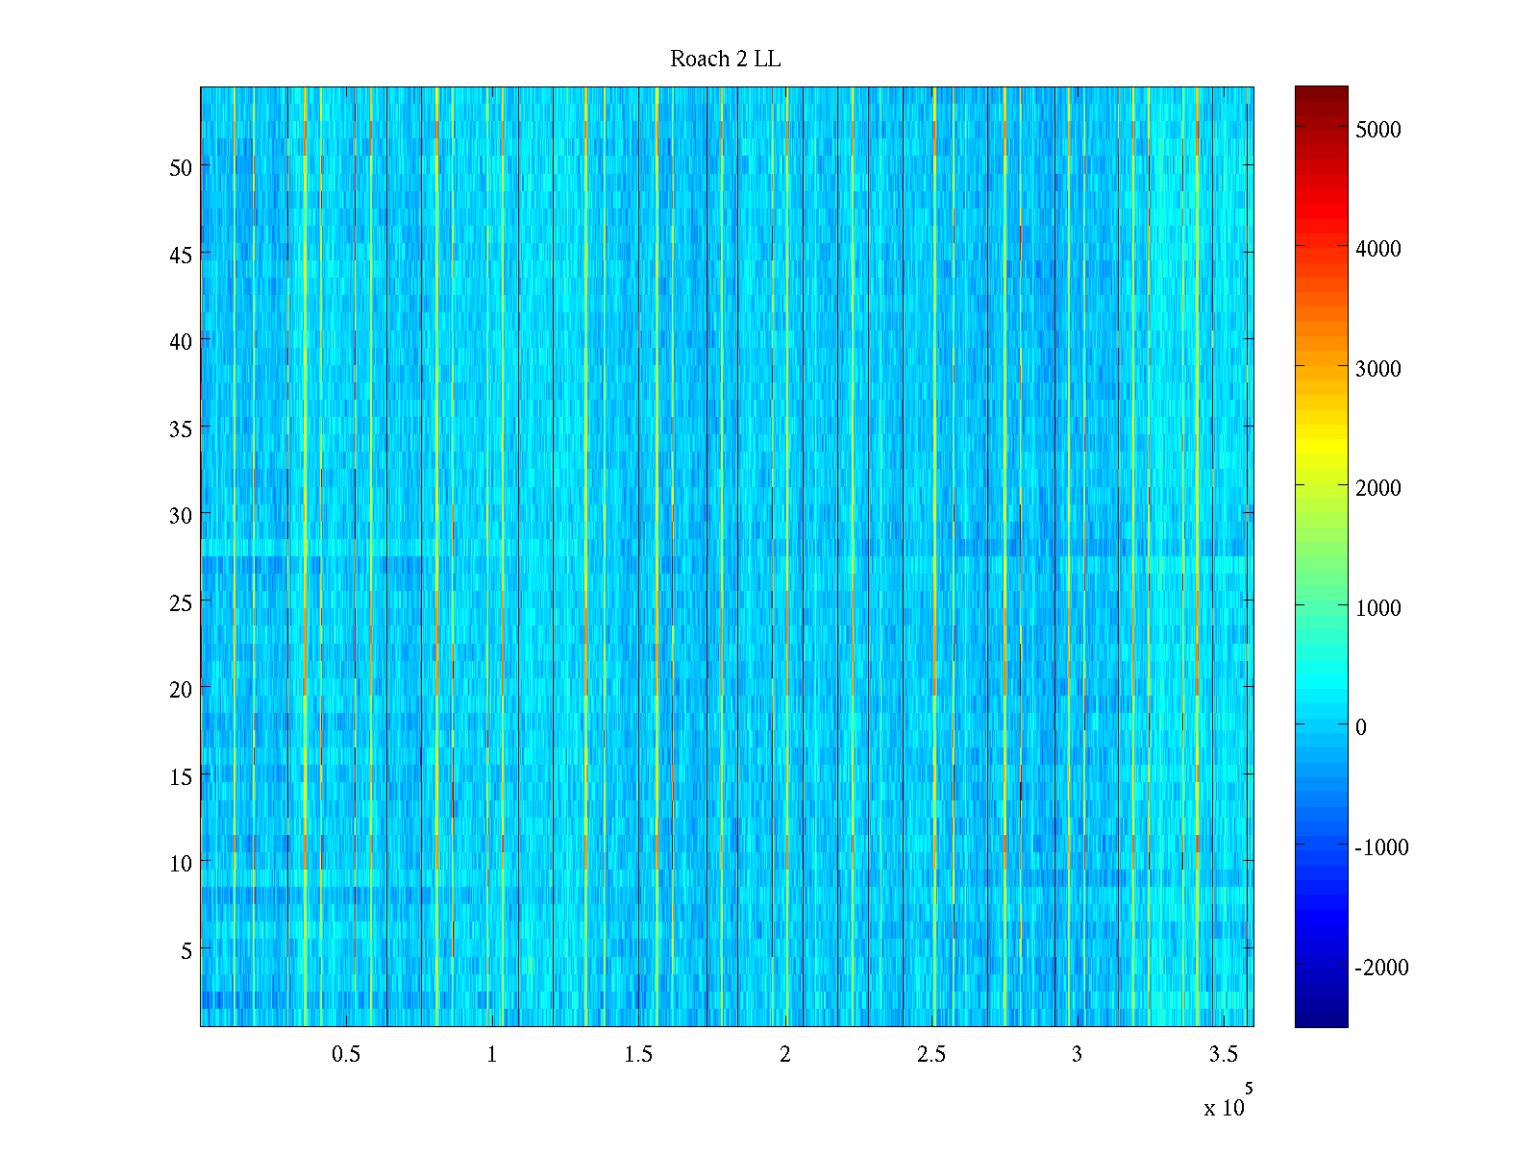Click the x-axis tick label 3.5
1538x1153 pixels.
[x=1223, y=1055]
